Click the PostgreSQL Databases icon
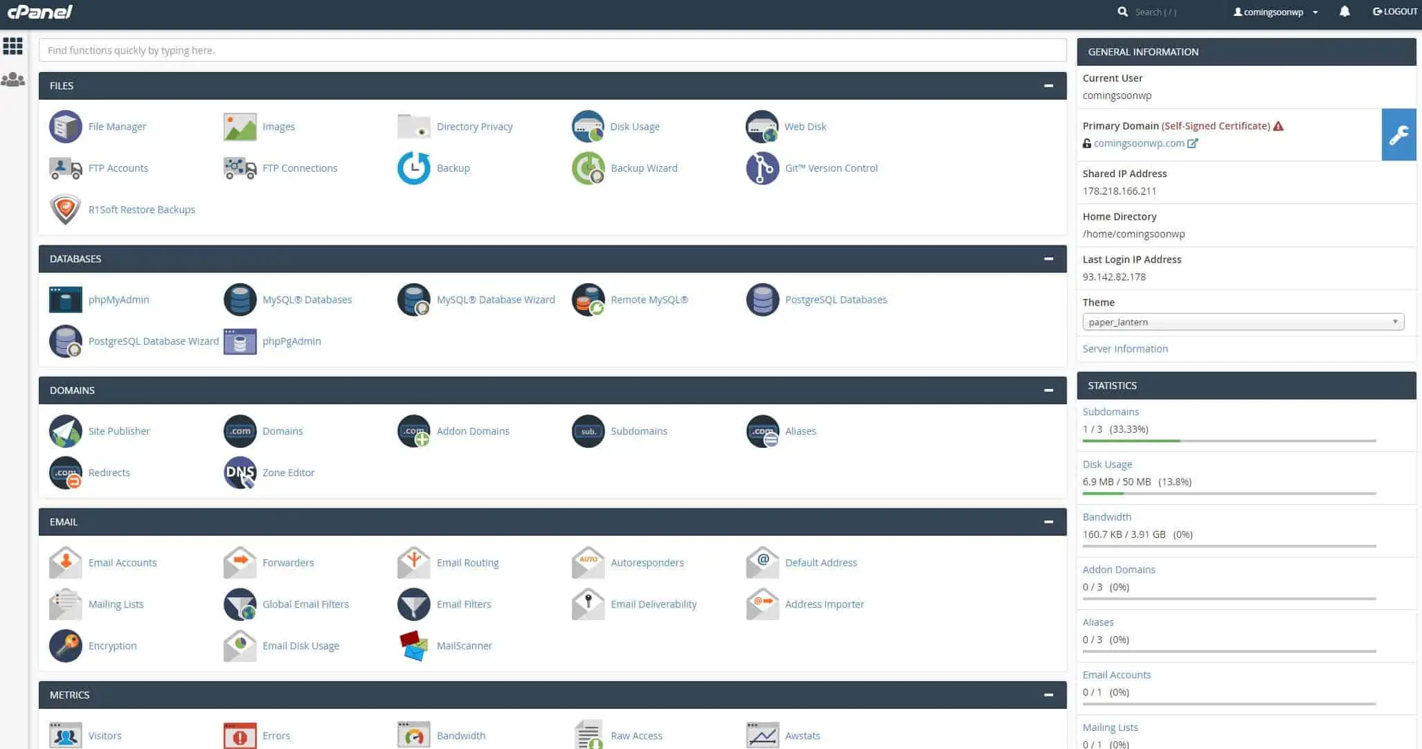The width and height of the screenshot is (1422, 749). 762,300
